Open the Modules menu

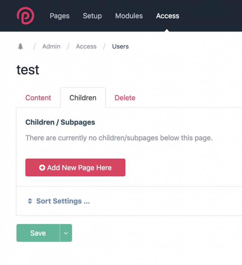tap(129, 16)
